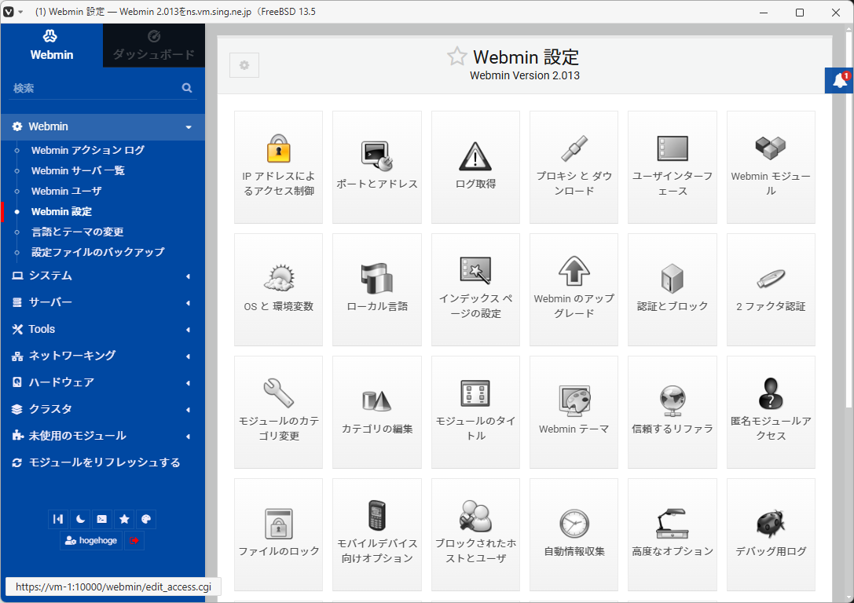Expand the ハードウェア category
Screen dimensions: 854x603
point(103,382)
